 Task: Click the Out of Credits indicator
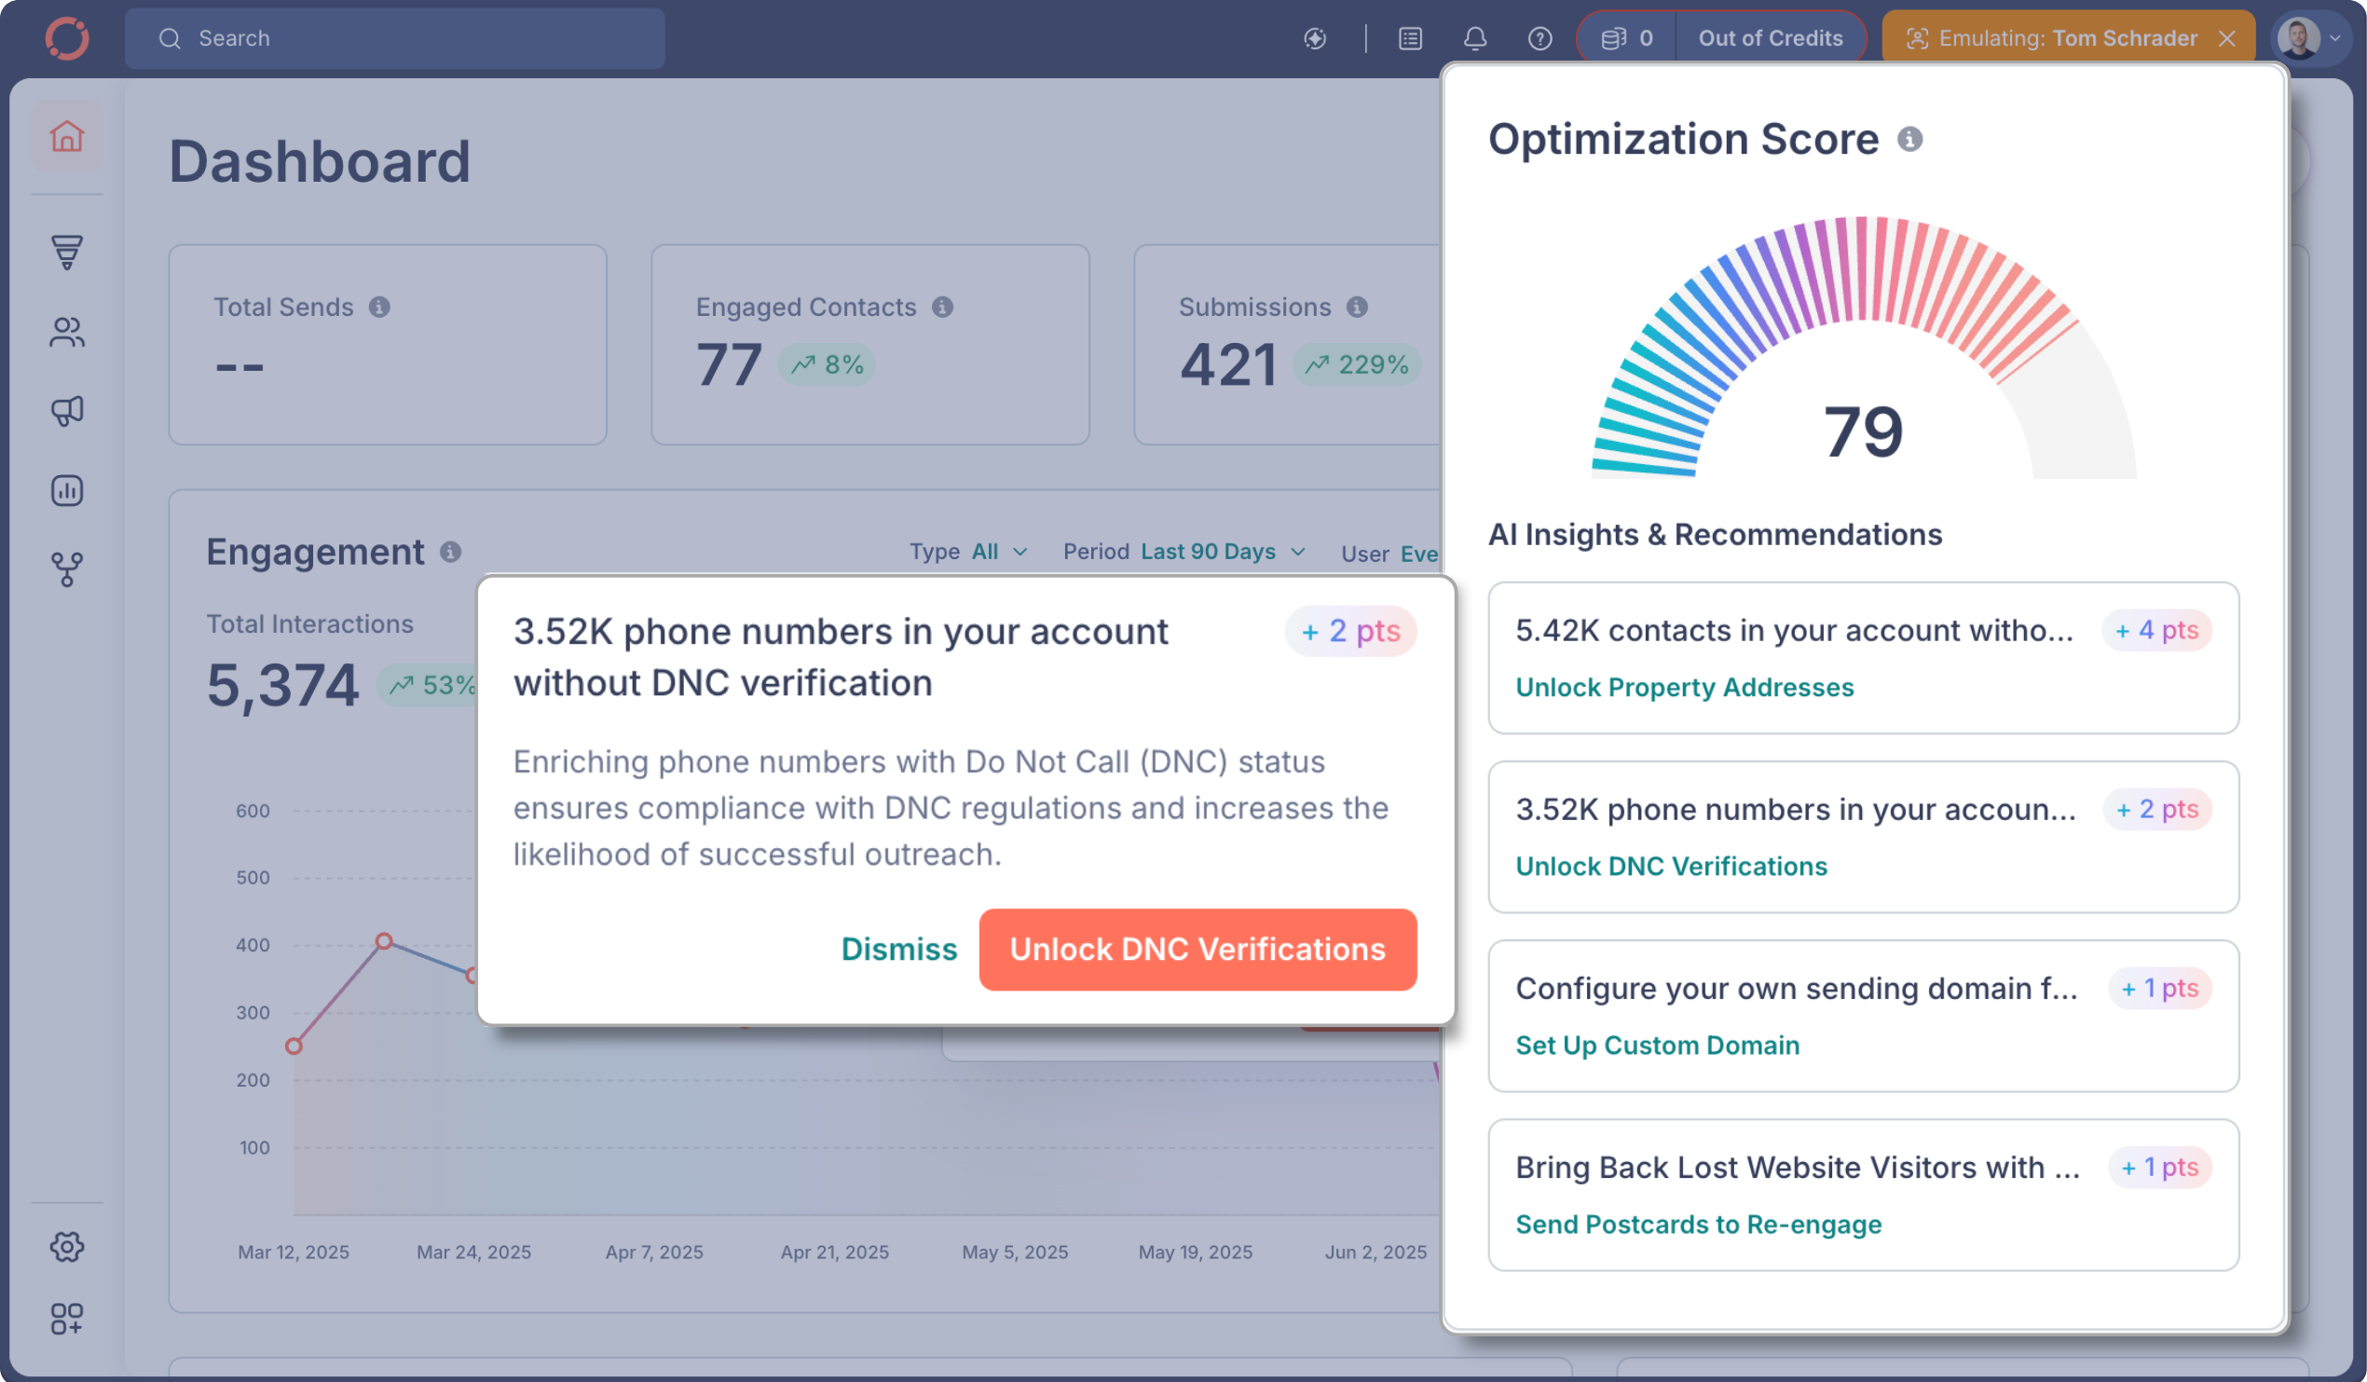(1770, 37)
